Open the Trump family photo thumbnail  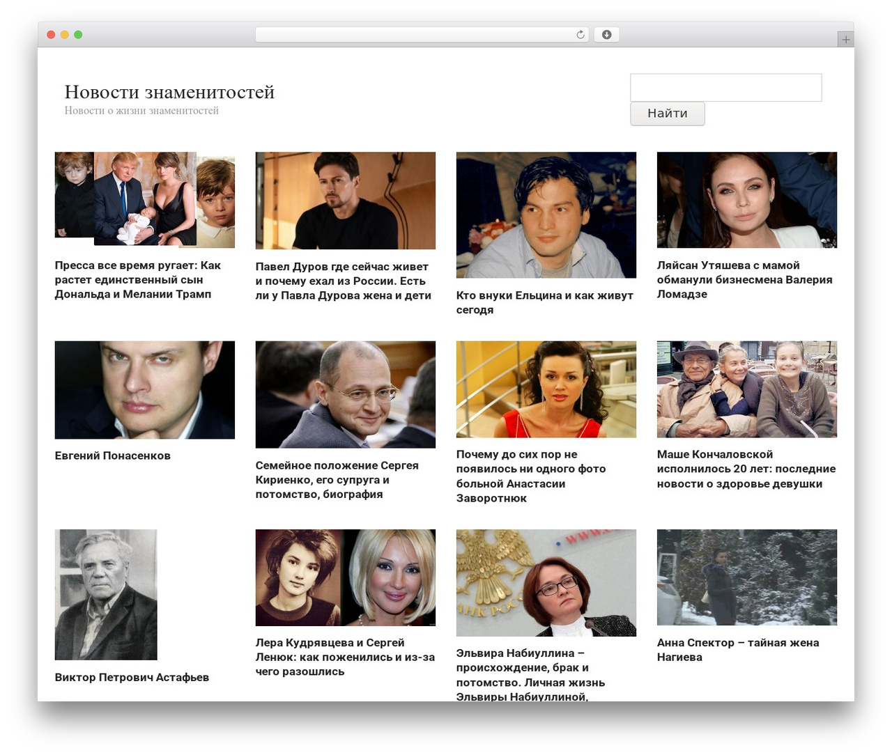pos(145,200)
